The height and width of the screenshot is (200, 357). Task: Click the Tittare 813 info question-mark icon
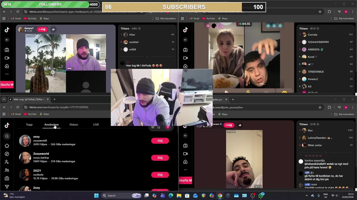point(318,28)
